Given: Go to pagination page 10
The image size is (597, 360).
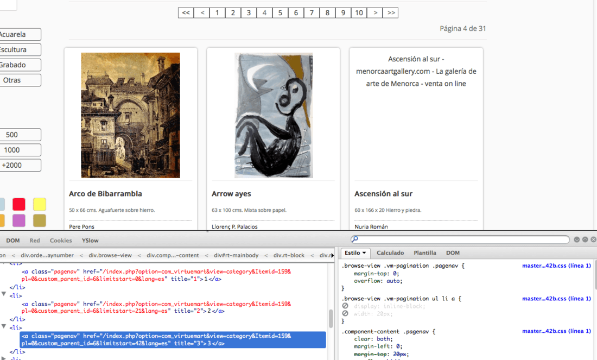Looking at the screenshot, I should pyautogui.click(x=359, y=13).
